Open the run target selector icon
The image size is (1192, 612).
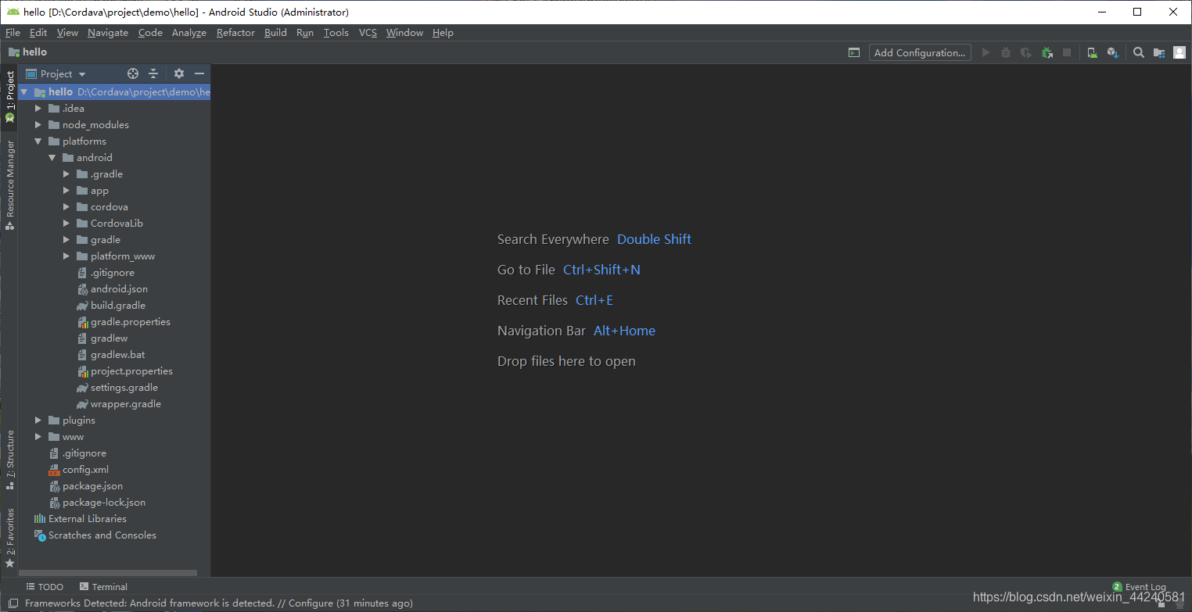click(x=854, y=52)
